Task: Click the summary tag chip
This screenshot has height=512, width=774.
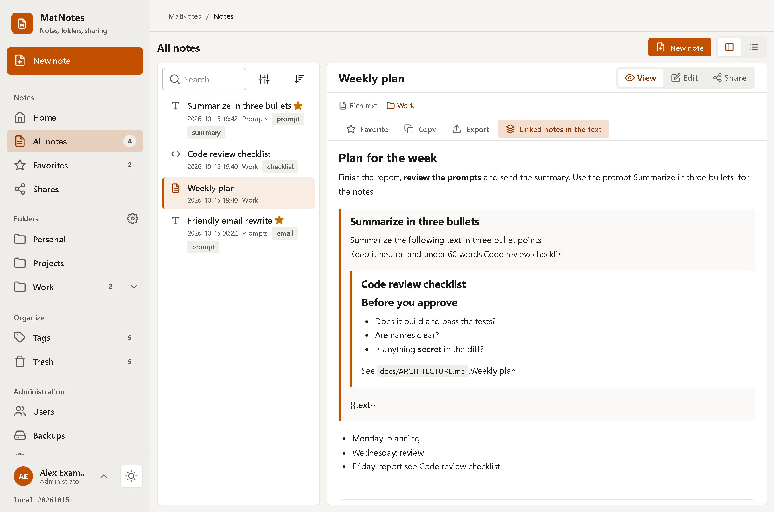Action: click(x=206, y=133)
